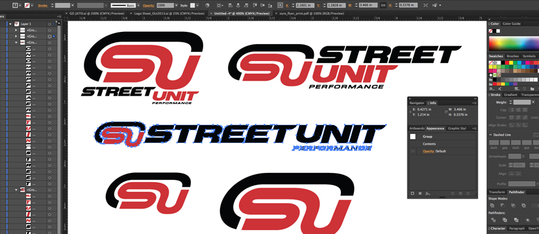
Task: Open the Recolor Artwork icon
Action: [x=207, y=5]
